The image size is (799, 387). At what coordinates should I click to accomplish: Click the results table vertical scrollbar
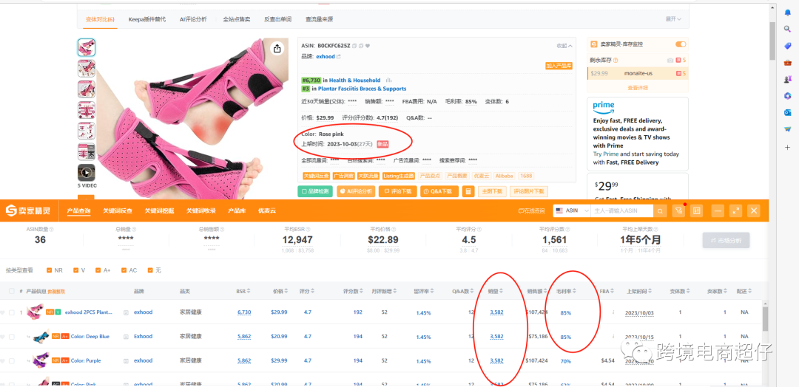coord(765,319)
